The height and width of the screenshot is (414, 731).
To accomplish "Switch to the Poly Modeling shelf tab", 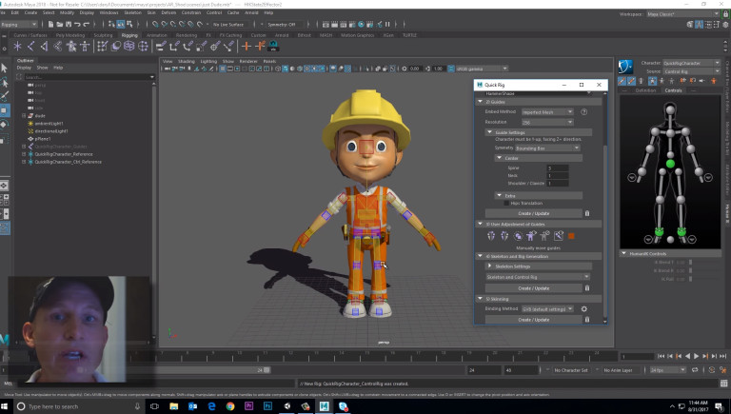I will pyautogui.click(x=69, y=35).
